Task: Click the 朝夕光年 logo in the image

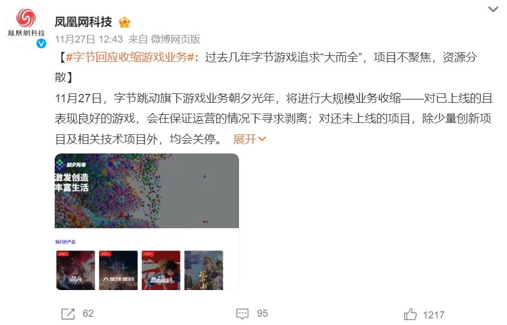Action: point(71,164)
